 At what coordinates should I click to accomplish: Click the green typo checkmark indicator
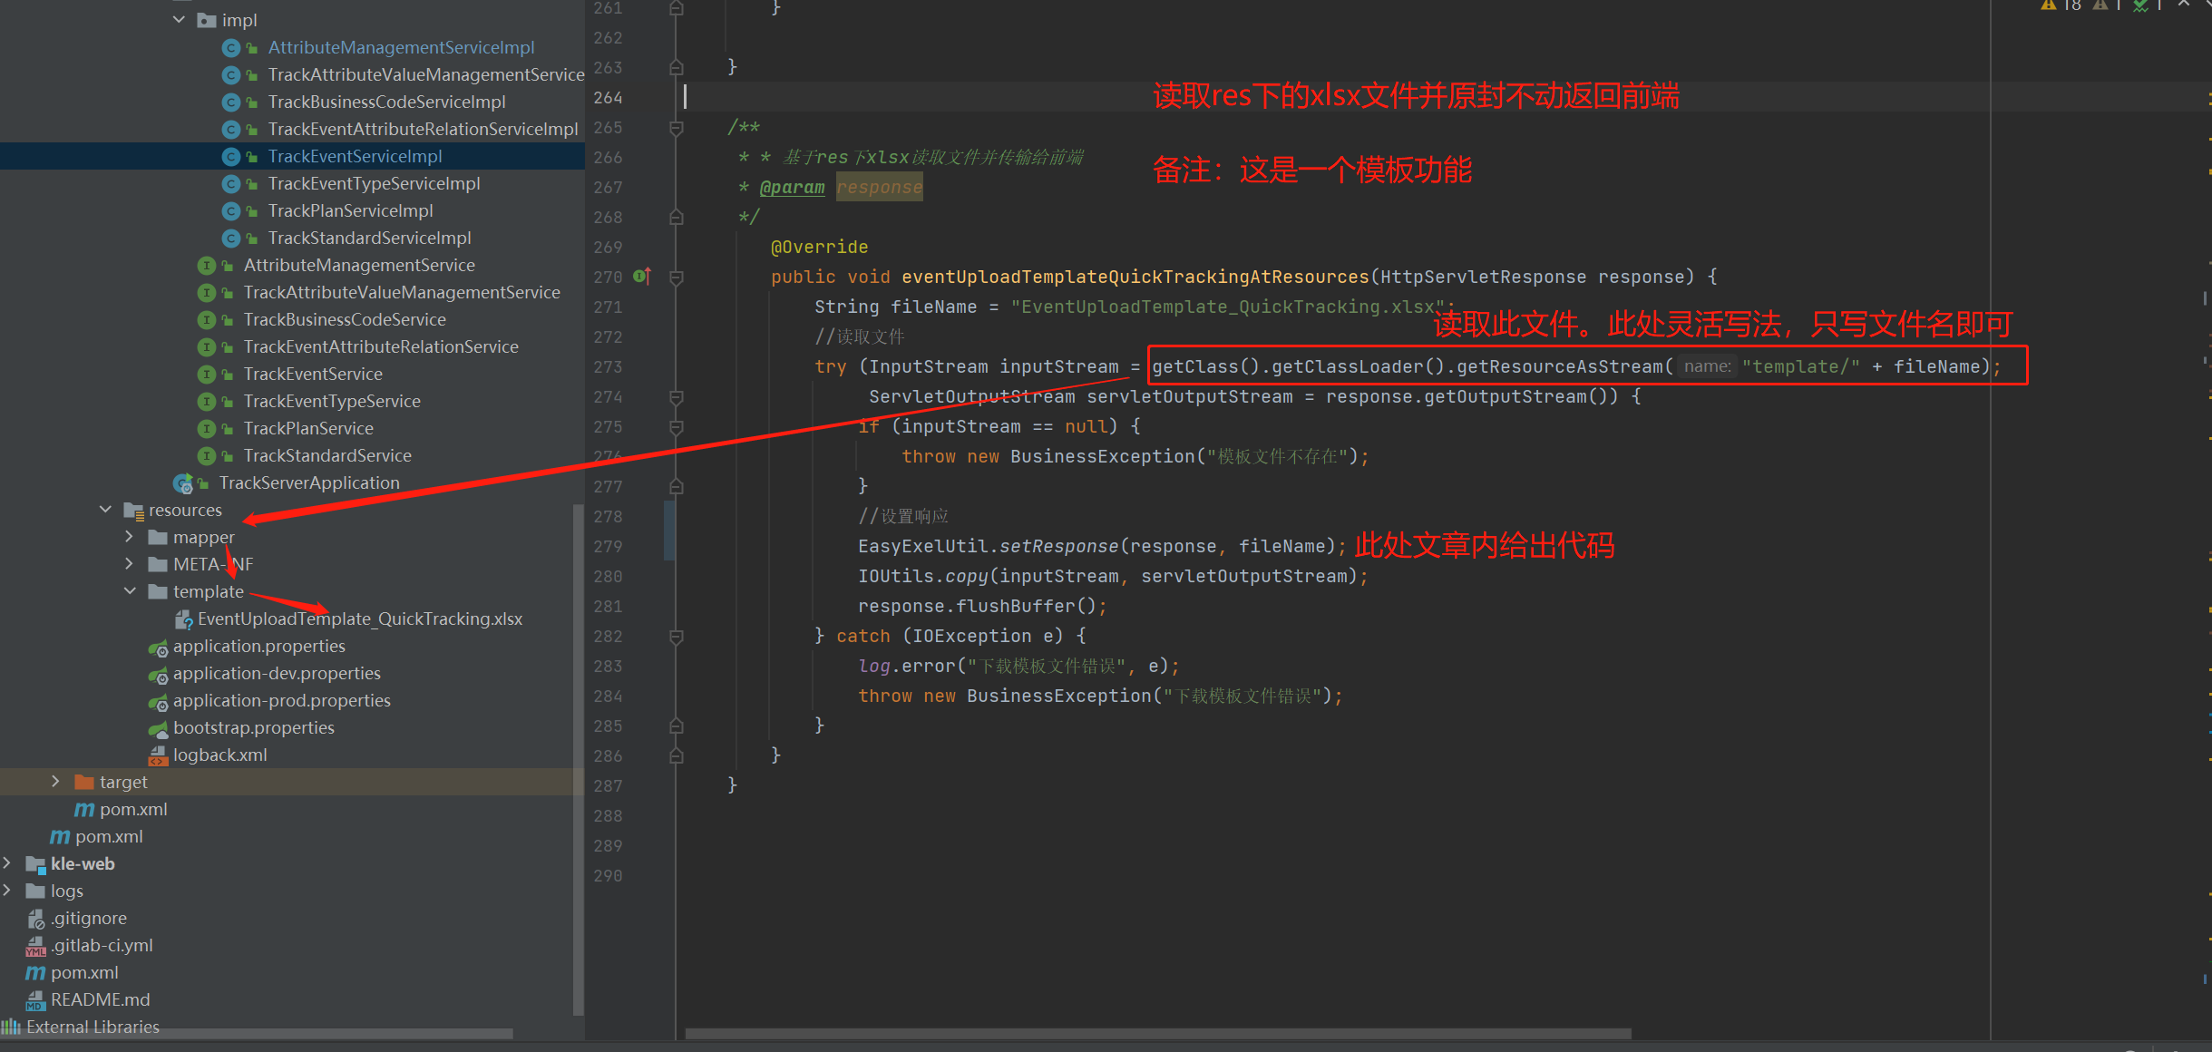tap(2142, 5)
